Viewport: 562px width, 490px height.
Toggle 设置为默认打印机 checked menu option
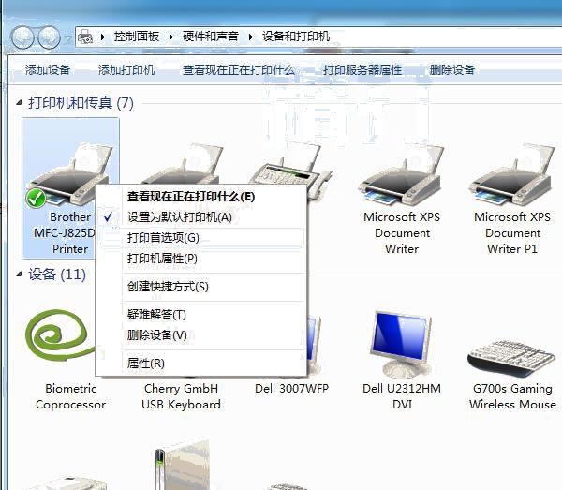coord(179,217)
